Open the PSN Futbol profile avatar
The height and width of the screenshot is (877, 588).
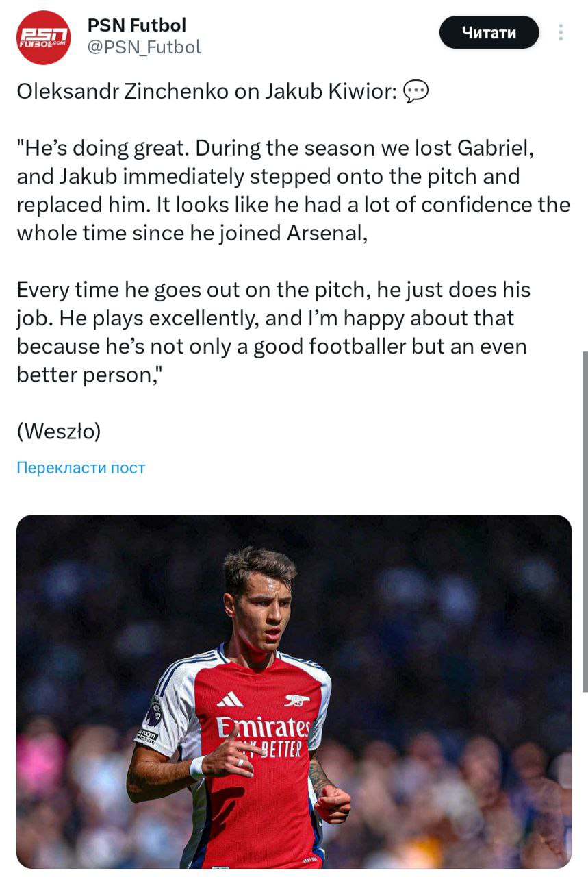pyautogui.click(x=43, y=38)
